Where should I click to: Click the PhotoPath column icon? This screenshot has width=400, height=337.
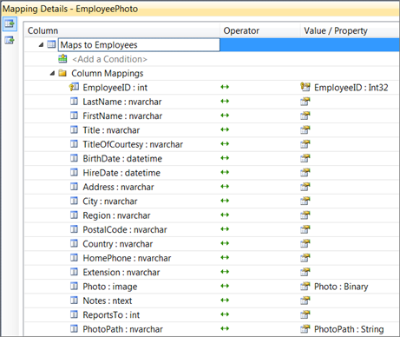[x=75, y=328]
